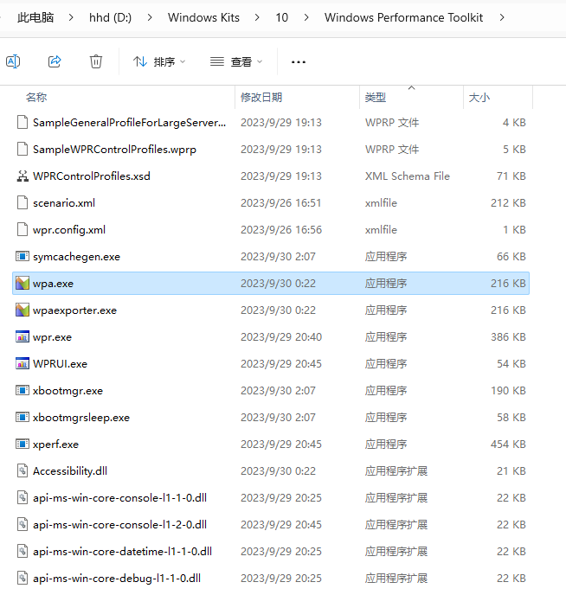This screenshot has width=566, height=595.
Task: Select file name WPRUI.exe
Action: [60, 364]
